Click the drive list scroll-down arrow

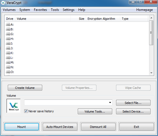151,73
